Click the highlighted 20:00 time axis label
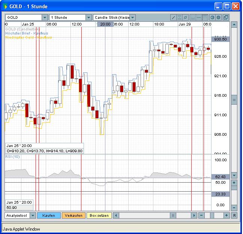The image size is (243, 234). coord(105,24)
